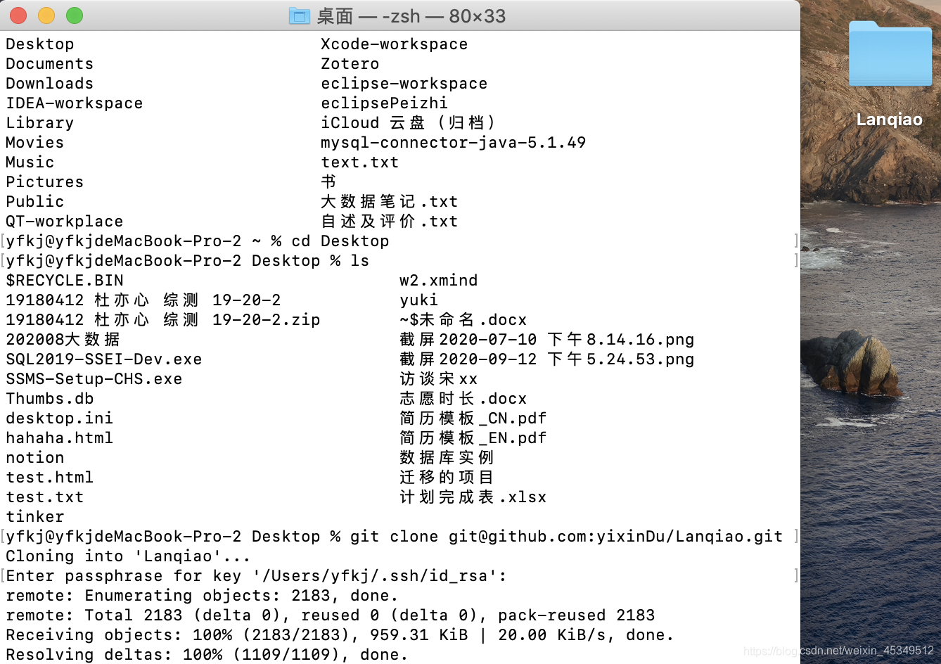The image size is (941, 664).
Task: Zoom the terminal with green button
Action: [x=75, y=15]
